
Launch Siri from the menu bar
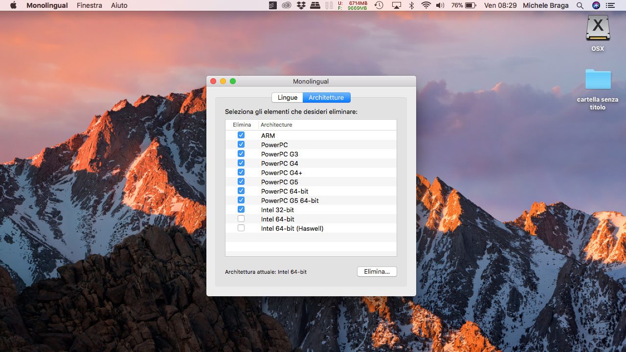click(x=596, y=5)
